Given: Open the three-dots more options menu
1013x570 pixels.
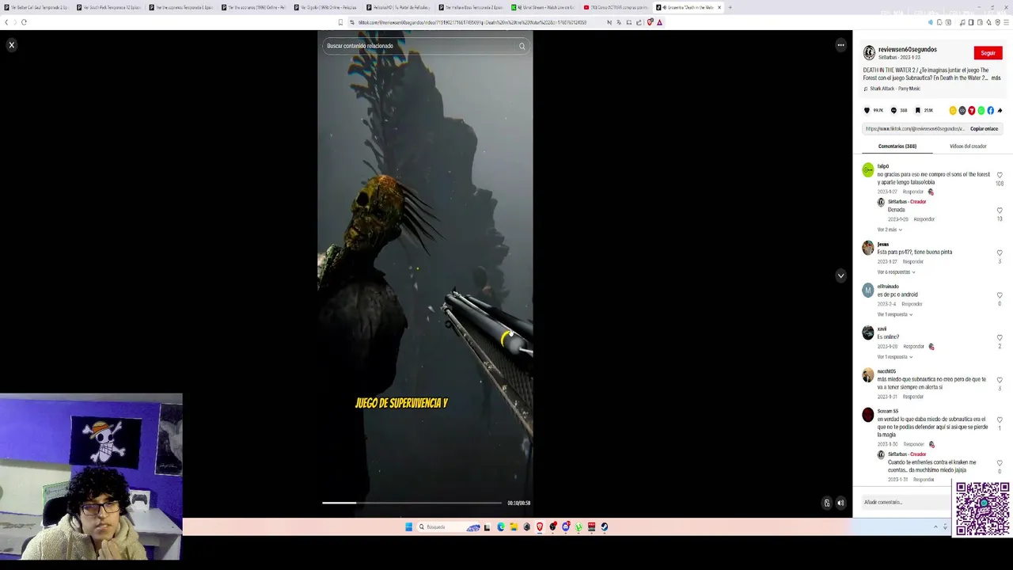Looking at the screenshot, I should (x=840, y=45).
